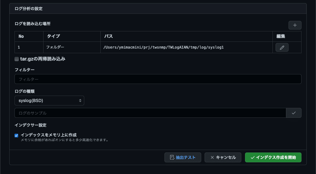Click the checkmark button beside log sample field
The image size is (316, 174).
[x=294, y=113]
